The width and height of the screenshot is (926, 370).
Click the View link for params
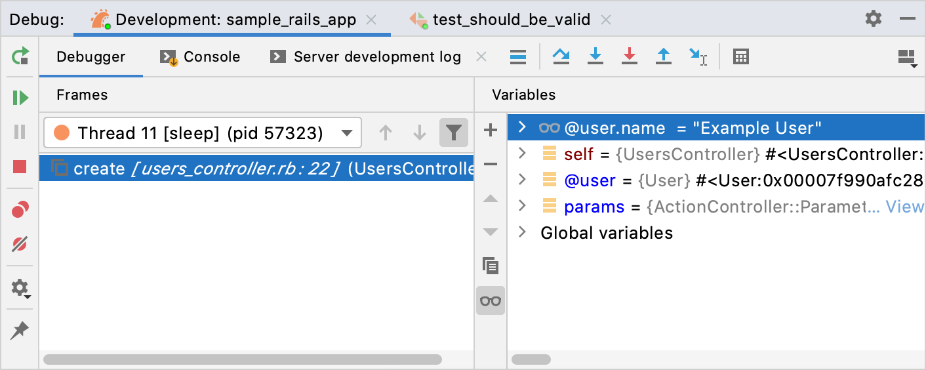point(904,207)
